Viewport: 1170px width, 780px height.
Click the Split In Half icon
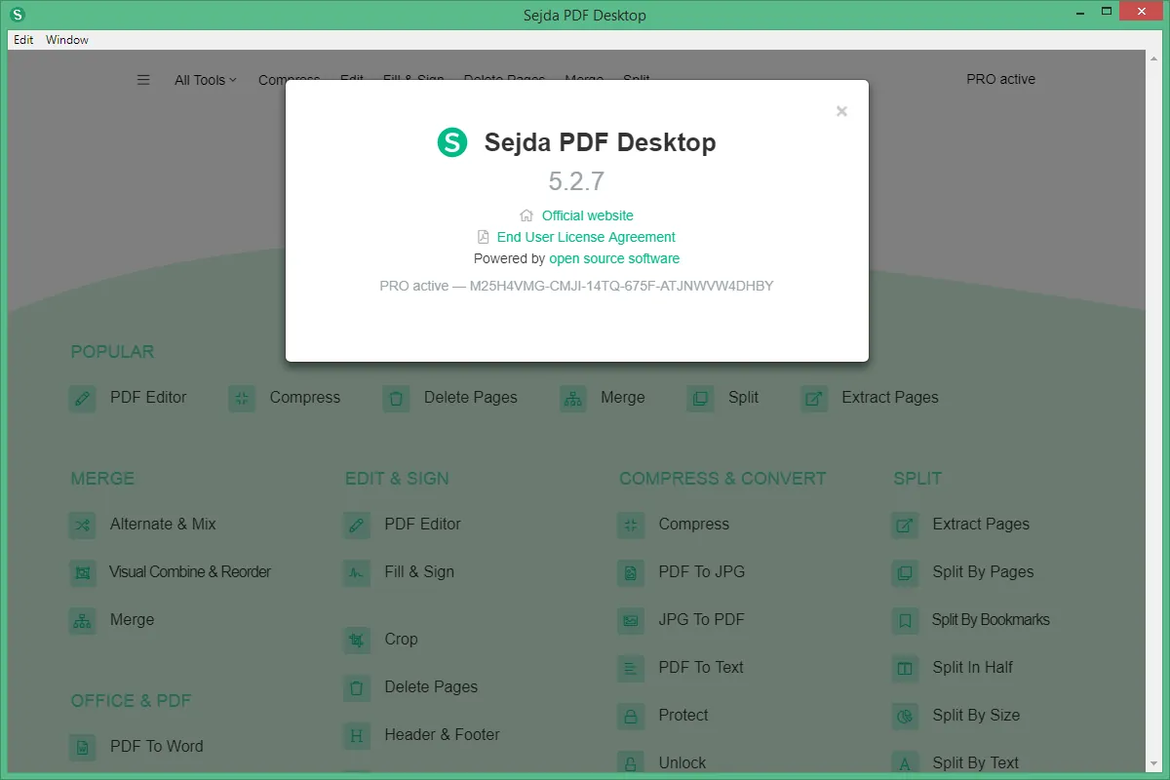coord(905,668)
